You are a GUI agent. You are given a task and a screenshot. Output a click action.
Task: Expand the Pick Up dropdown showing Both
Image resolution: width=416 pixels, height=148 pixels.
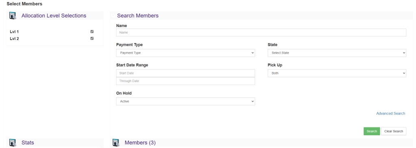point(337,73)
